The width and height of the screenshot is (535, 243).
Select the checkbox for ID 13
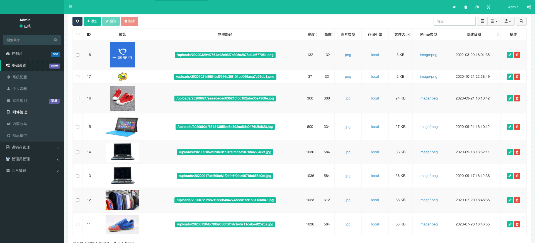[78, 176]
